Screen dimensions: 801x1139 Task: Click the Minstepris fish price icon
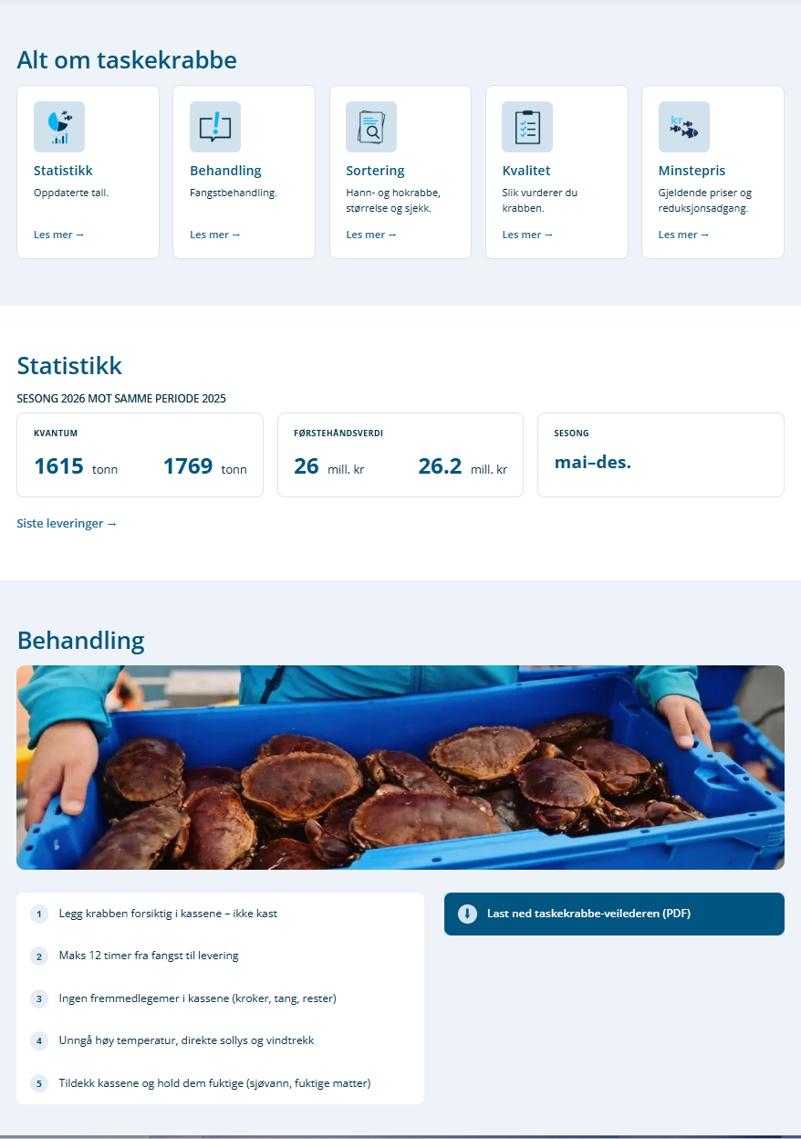684,127
